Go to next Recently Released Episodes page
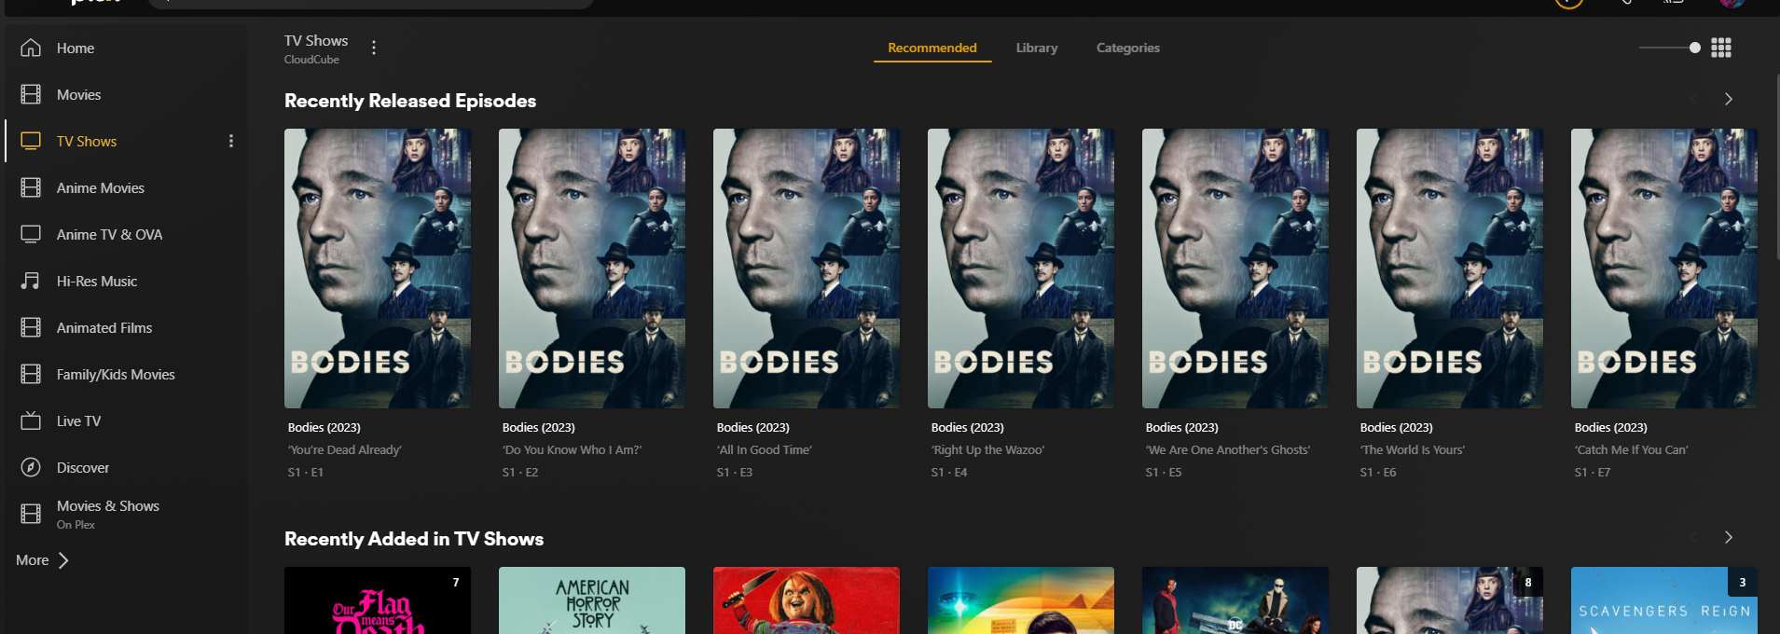This screenshot has width=1780, height=634. (1728, 99)
